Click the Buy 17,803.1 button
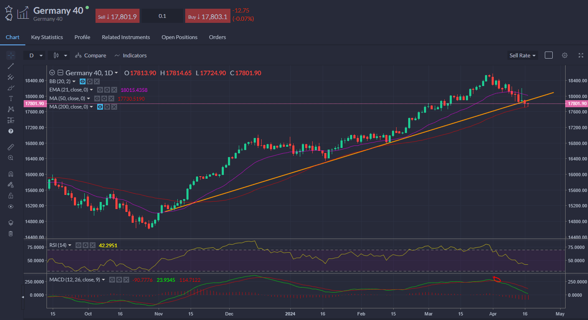Viewport: 588px width, 320px height. 208,16
